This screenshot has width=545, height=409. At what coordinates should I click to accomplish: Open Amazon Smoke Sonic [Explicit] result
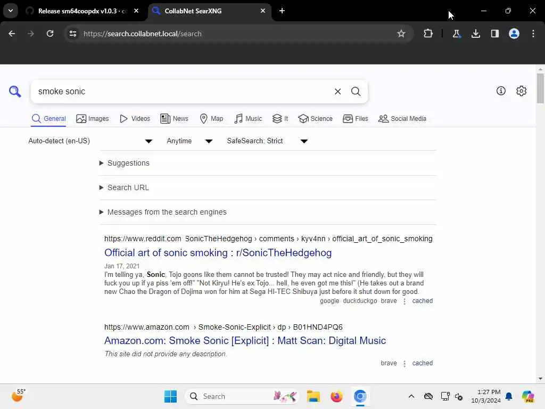click(245, 340)
